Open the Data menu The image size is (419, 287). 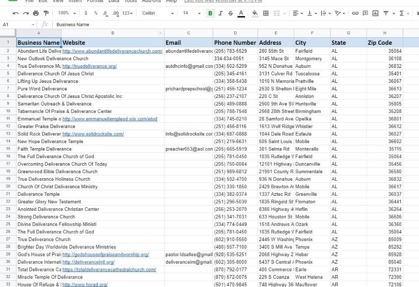(114, 1)
